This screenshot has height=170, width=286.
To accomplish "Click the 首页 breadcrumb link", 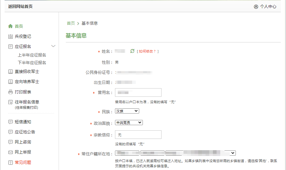I will pyautogui.click(x=71, y=23).
